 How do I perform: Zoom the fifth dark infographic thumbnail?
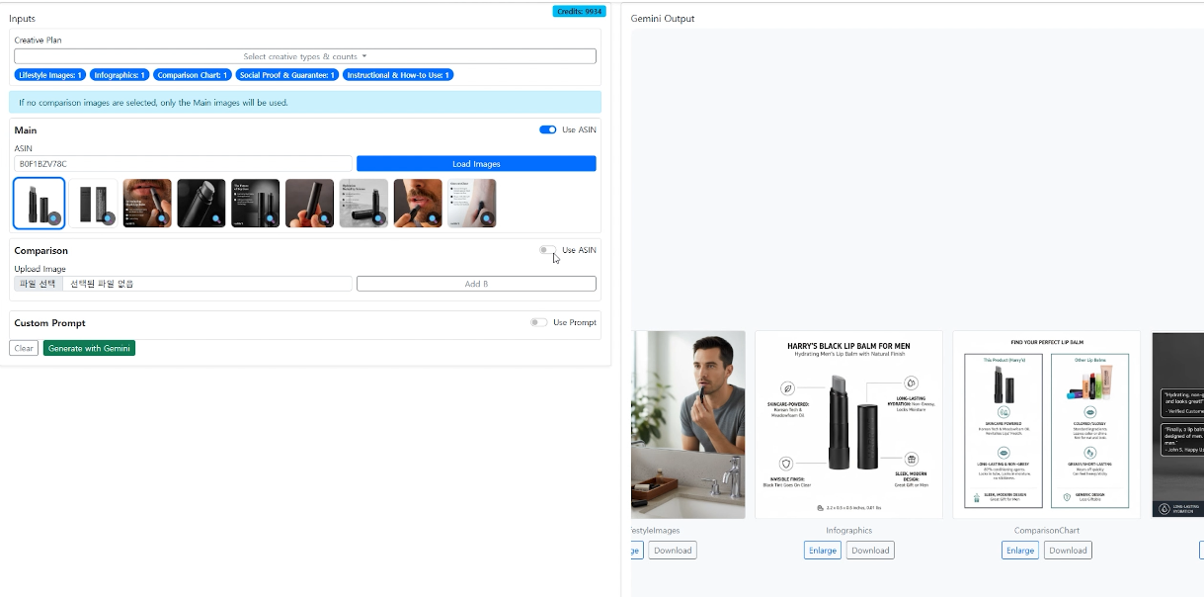point(272,218)
